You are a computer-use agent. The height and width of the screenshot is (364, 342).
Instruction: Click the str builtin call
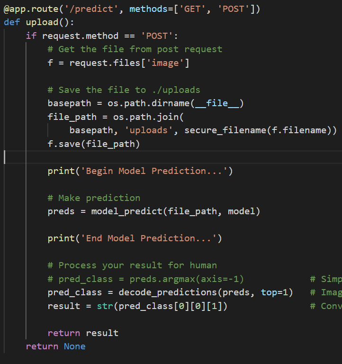(x=105, y=306)
